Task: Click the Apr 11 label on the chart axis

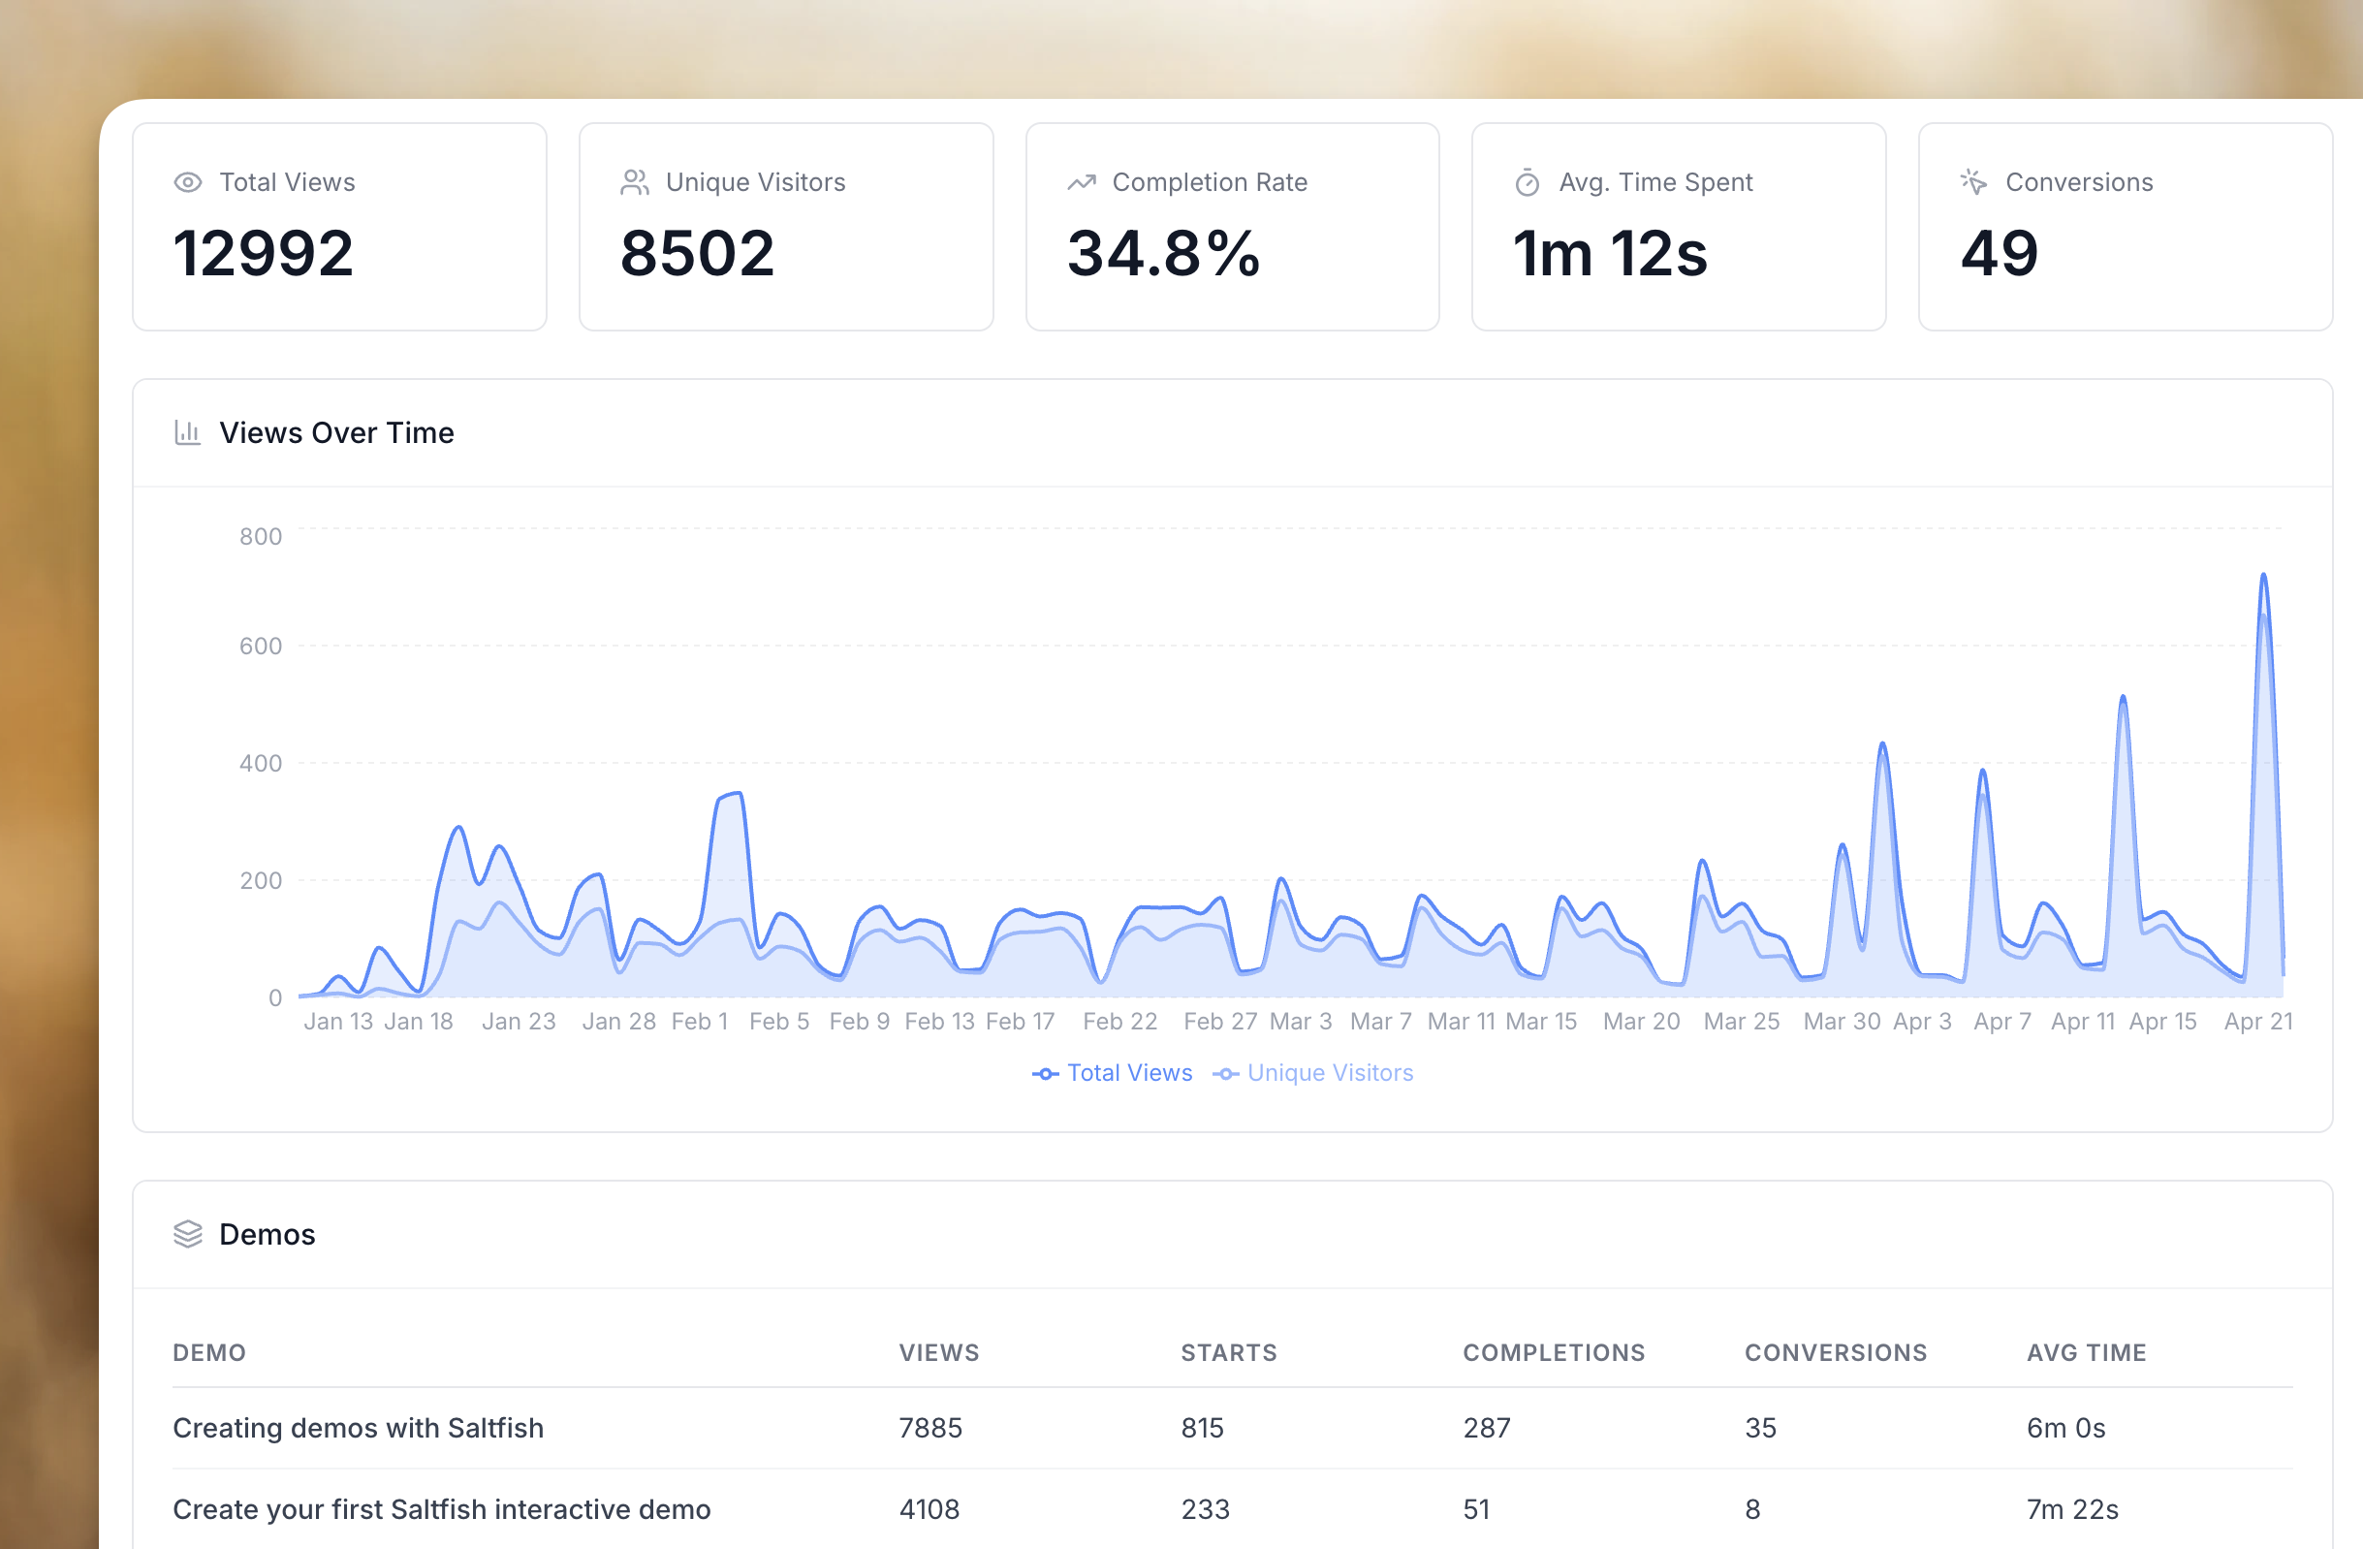Action: [x=2082, y=1022]
